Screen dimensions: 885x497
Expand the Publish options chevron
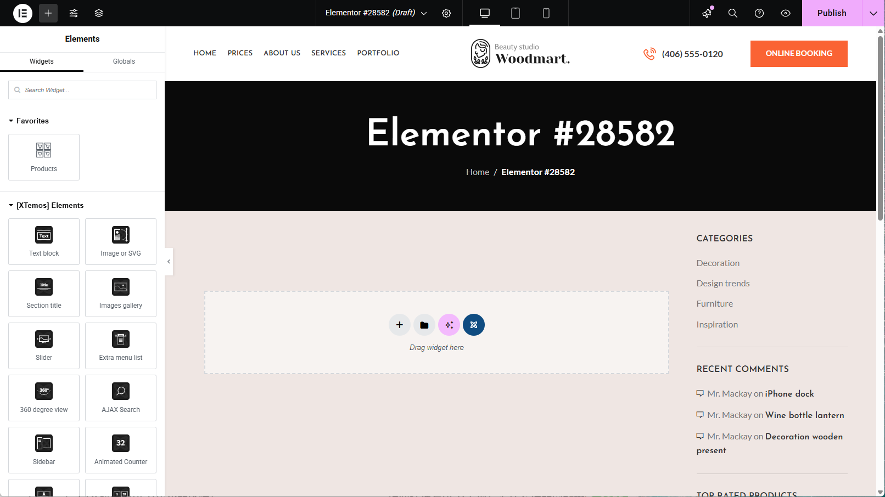[873, 13]
